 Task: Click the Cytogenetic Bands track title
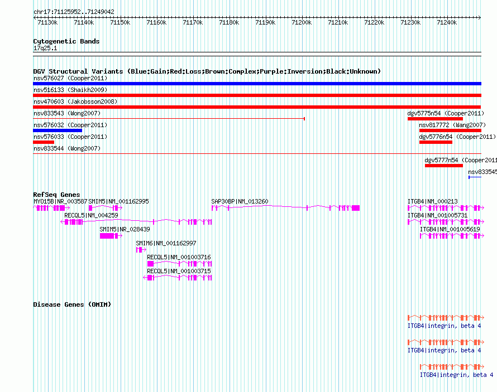(66, 41)
